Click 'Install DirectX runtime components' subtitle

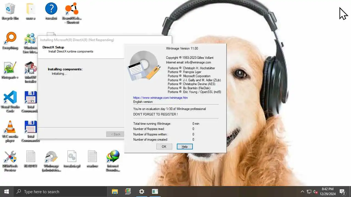(71, 51)
